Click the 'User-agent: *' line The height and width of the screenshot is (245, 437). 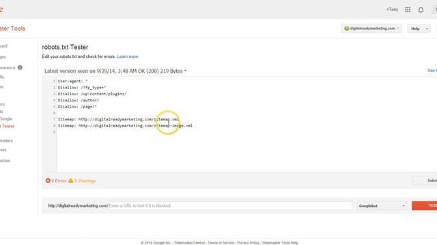click(73, 81)
